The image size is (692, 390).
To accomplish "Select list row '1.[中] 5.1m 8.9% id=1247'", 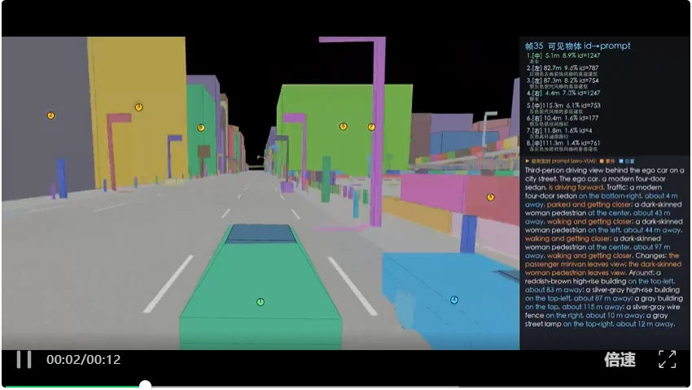I will tap(563, 55).
